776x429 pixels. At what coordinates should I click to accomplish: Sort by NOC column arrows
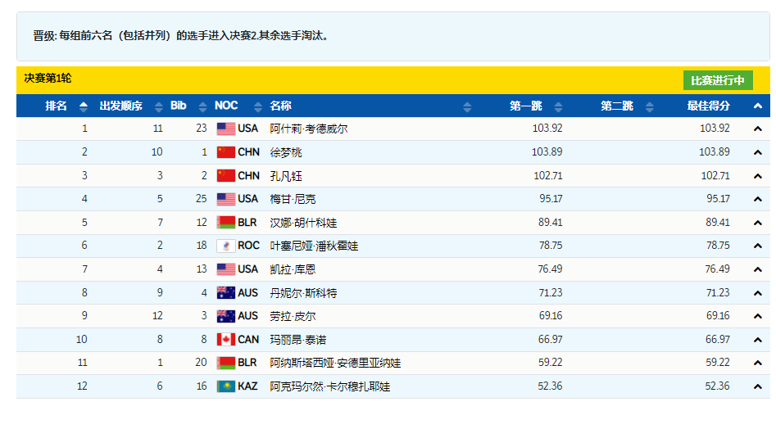[x=254, y=106]
